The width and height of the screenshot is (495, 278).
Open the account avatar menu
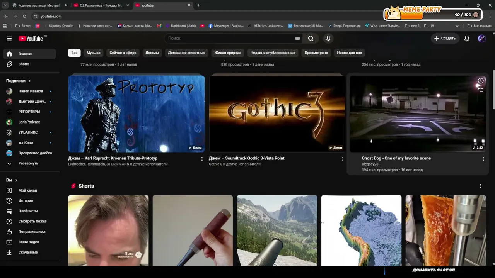[481, 38]
